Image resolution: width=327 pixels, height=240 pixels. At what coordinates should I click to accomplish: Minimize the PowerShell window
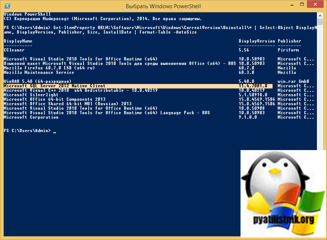point(286,5)
